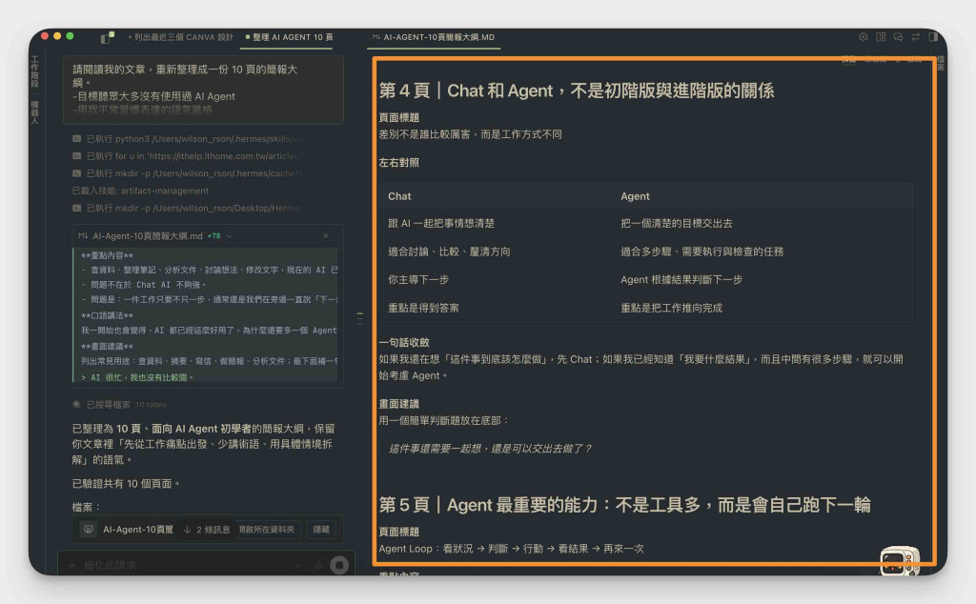Click the table cell 重點是把工作推向完成

[x=671, y=308]
